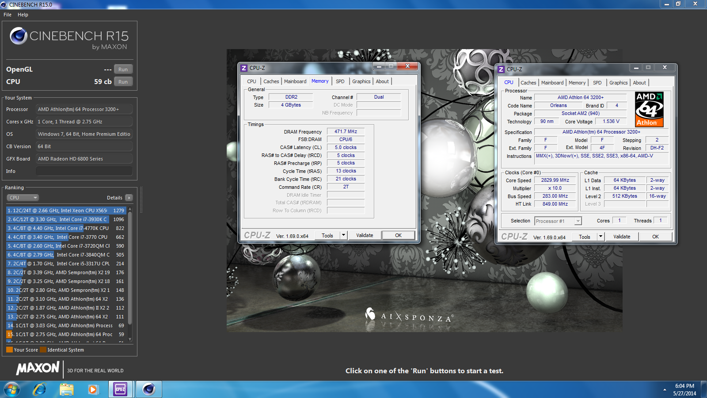This screenshot has height=398, width=707.
Task: Switch to Cinebench on the taskbar
Action: click(x=148, y=390)
